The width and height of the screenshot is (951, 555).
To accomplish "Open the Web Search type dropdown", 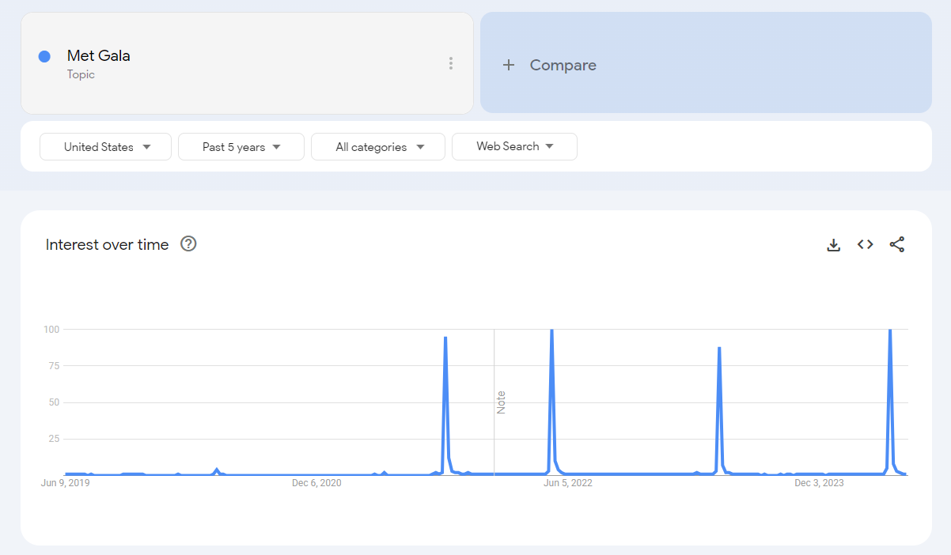I will click(x=514, y=146).
